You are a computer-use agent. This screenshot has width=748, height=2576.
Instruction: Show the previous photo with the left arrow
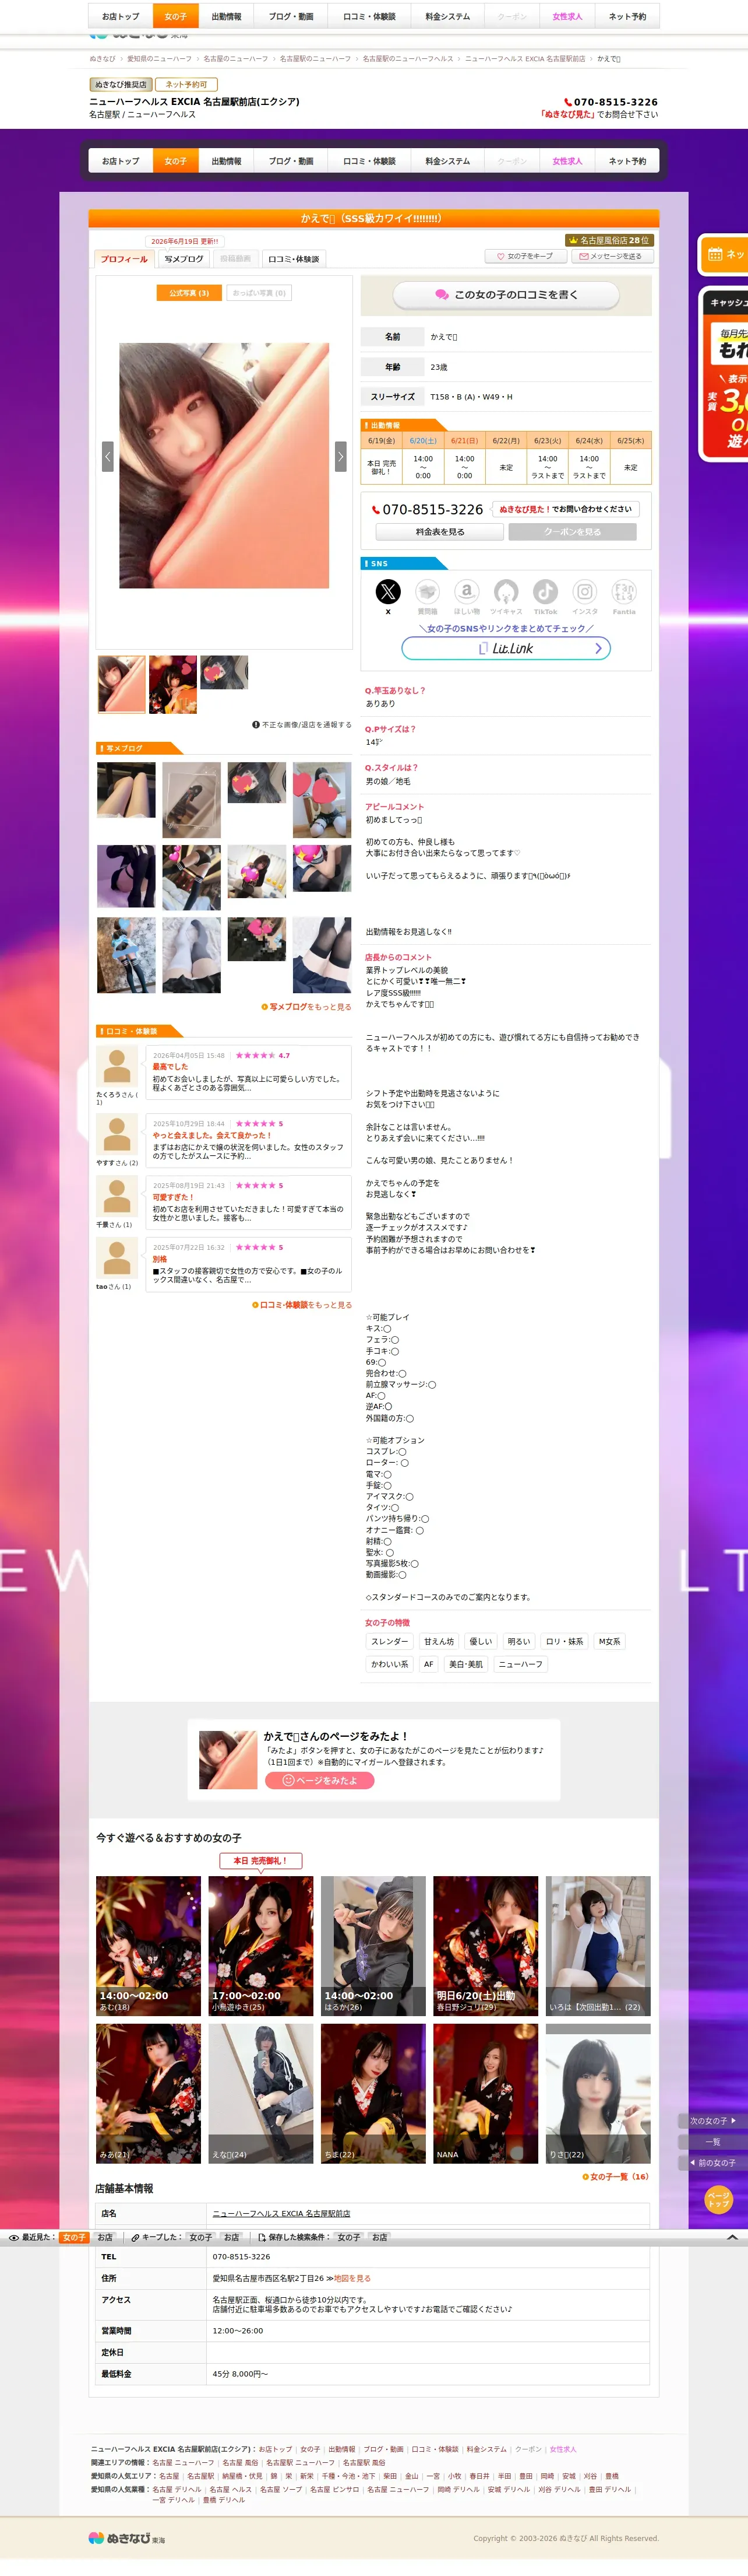point(107,456)
